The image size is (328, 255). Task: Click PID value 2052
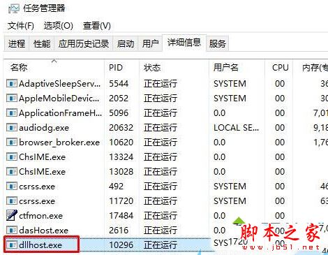click(x=119, y=99)
